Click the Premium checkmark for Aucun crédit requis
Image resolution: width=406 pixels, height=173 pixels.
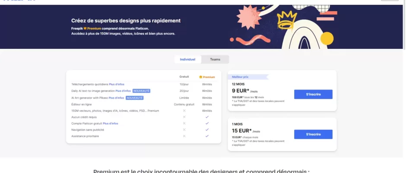tap(207, 117)
